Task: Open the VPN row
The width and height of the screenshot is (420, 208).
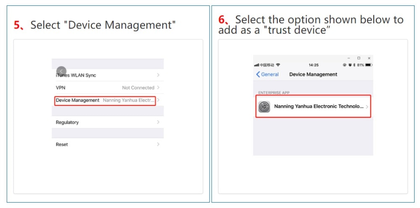Action: pyautogui.click(x=108, y=87)
